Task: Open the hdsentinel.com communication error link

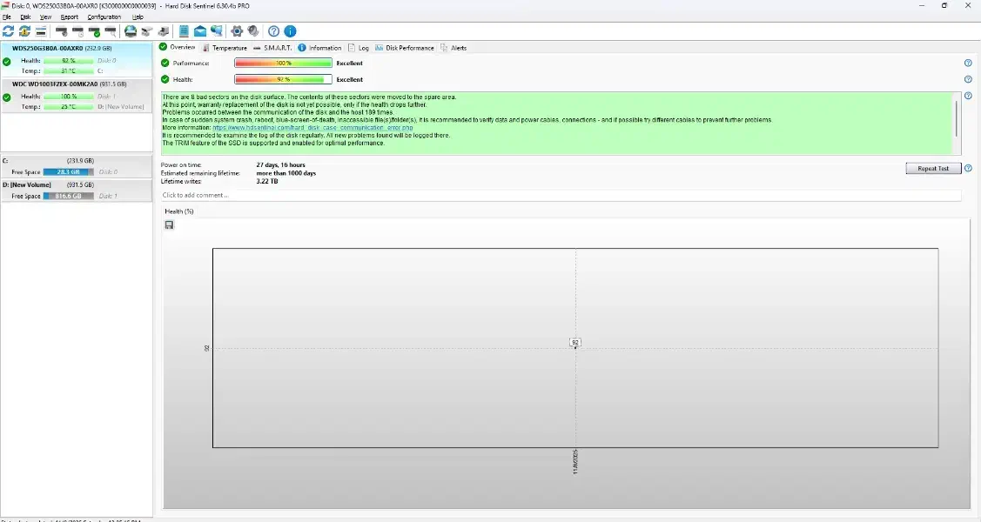Action: pos(312,128)
